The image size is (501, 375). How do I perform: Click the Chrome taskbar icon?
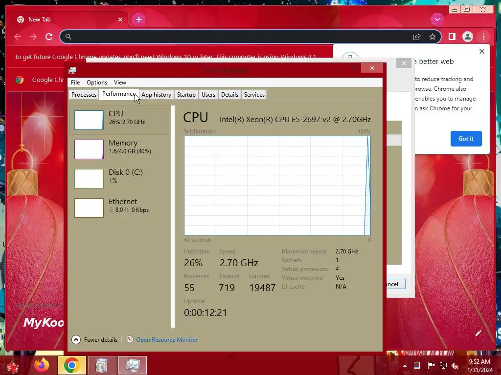pos(71,365)
